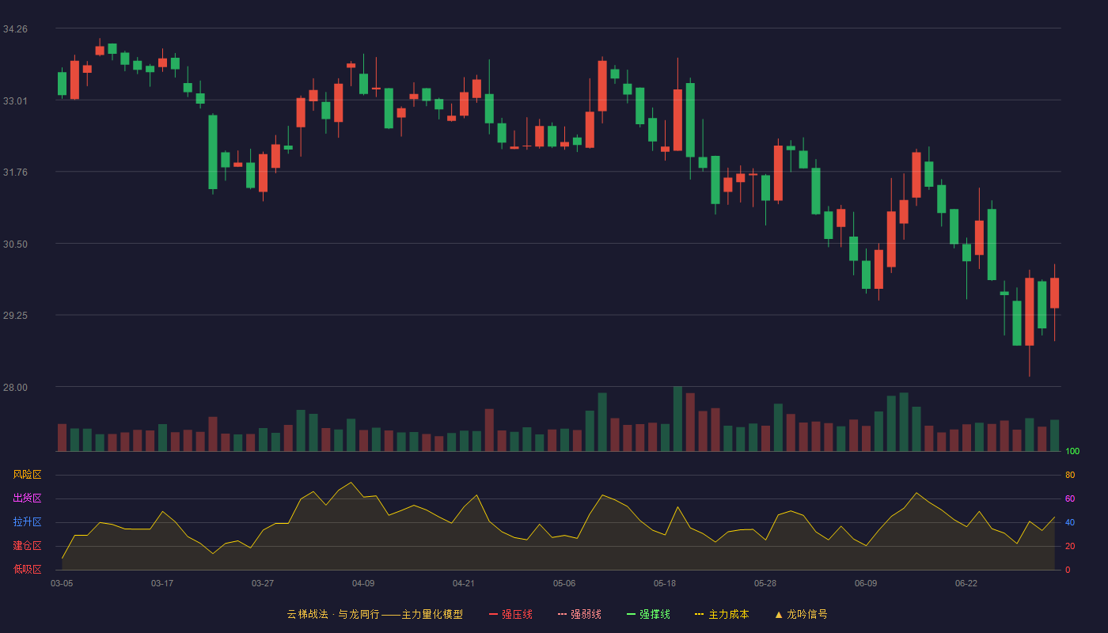Select the 33.01 price axis label
This screenshot has width=1108, height=633.
pos(15,100)
